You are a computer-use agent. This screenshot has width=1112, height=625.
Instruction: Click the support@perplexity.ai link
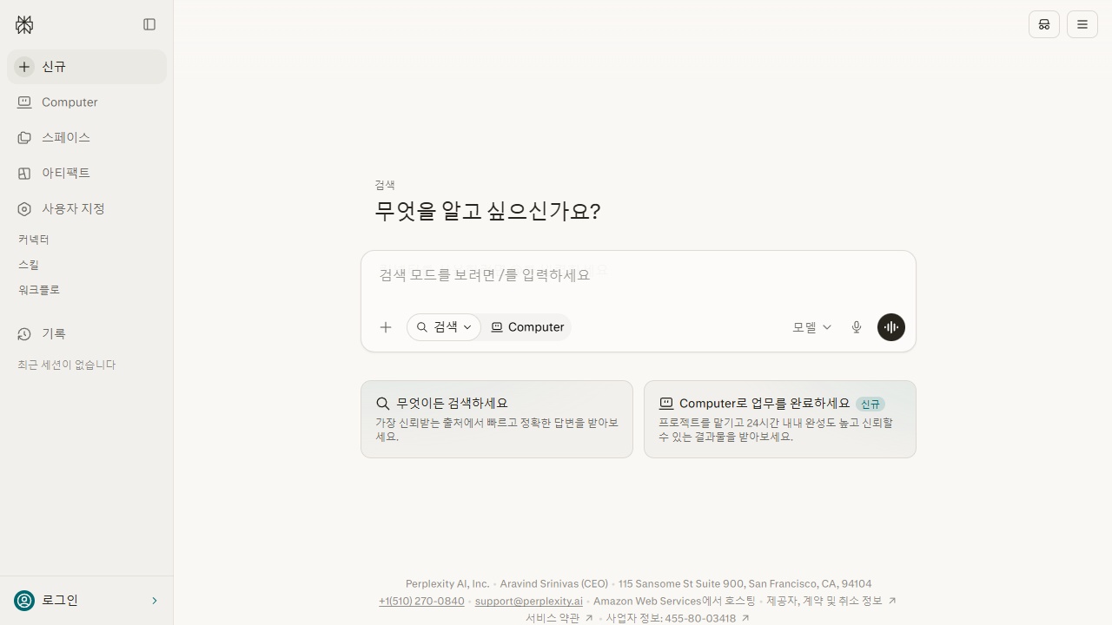(x=529, y=601)
